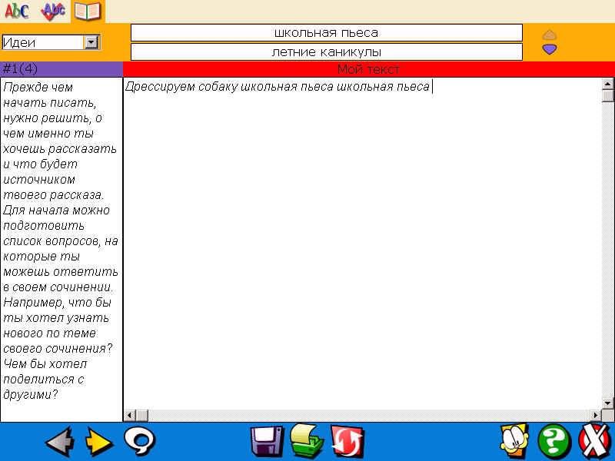
Task: Exit using the red X icon
Action: 594,442
